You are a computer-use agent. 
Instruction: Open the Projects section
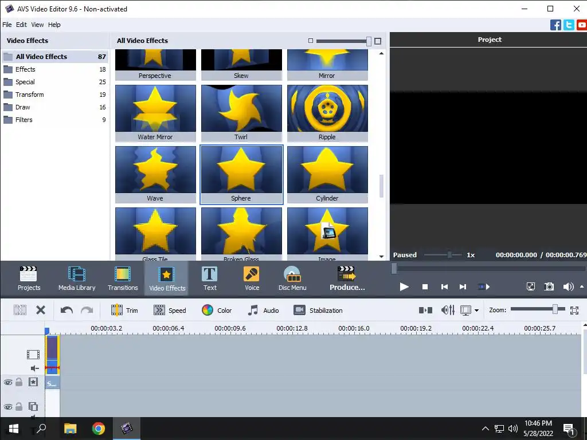click(x=29, y=278)
